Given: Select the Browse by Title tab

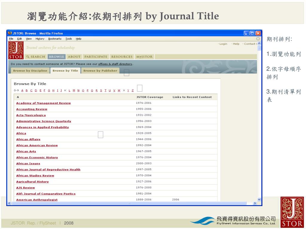Looking at the screenshot, I should point(65,71).
